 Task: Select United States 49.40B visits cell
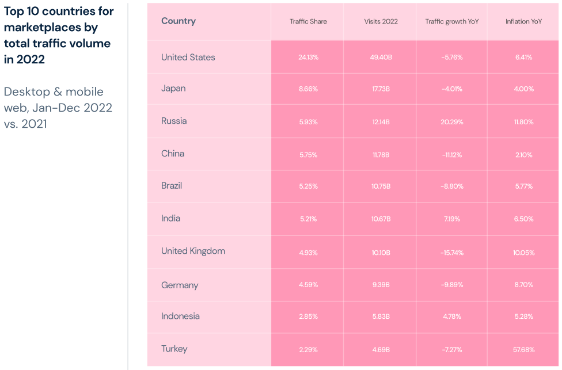(x=381, y=58)
